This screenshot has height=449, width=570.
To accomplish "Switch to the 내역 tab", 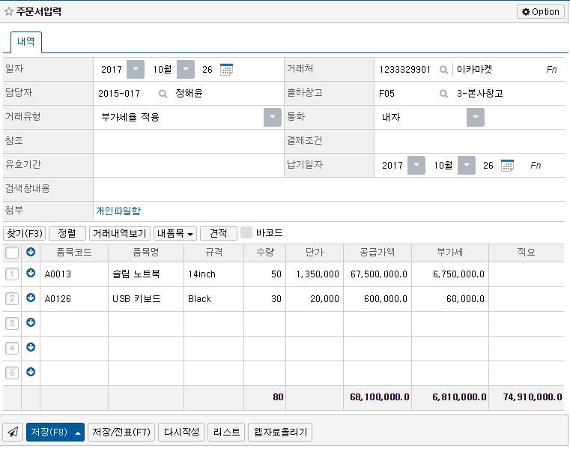I will pos(25,42).
